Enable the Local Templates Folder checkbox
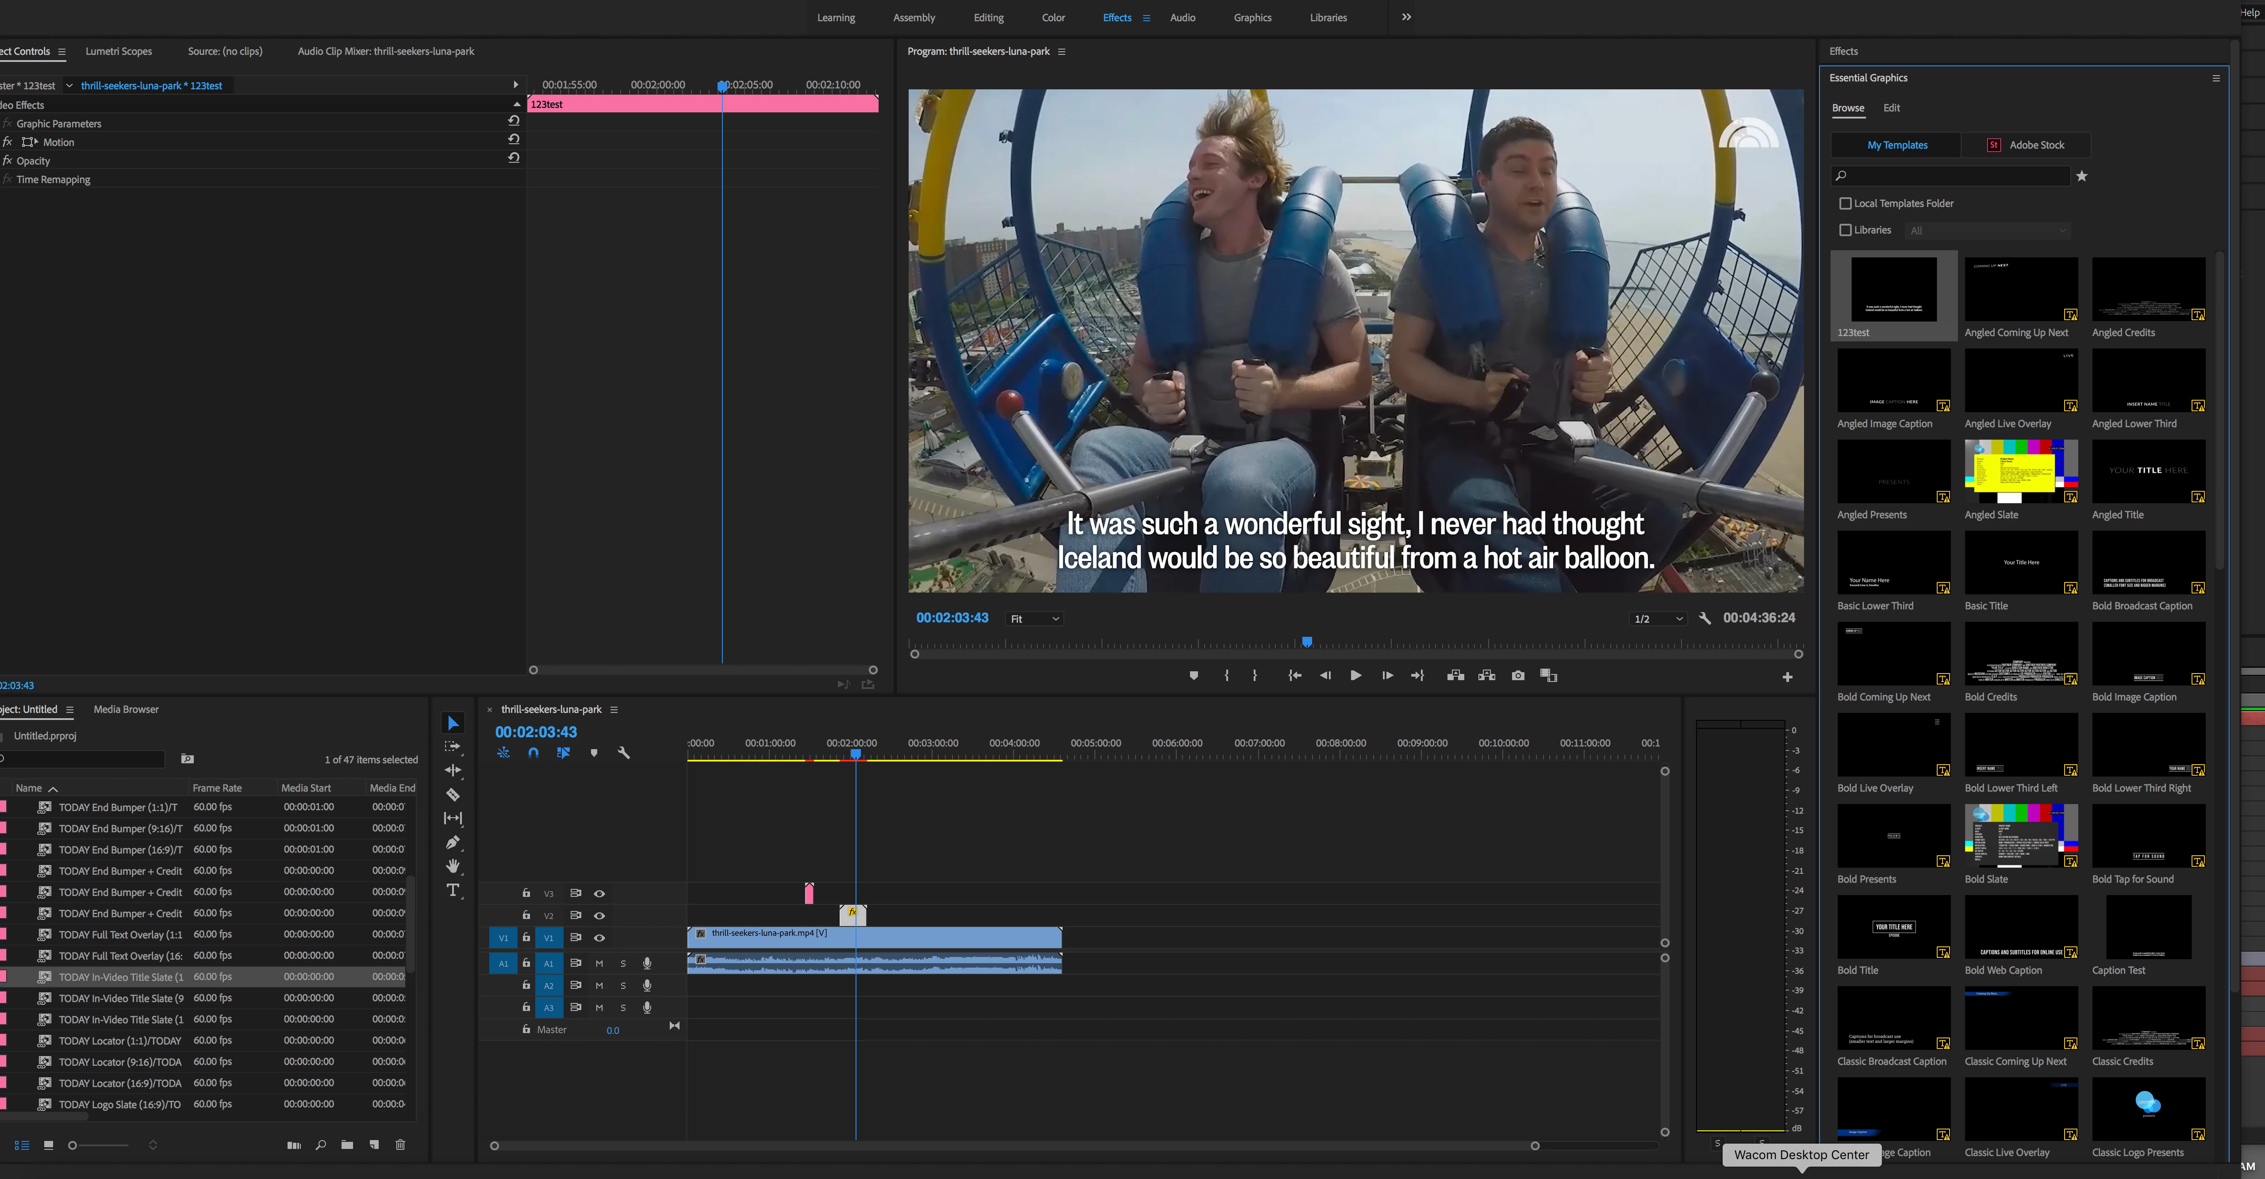 [x=1845, y=203]
